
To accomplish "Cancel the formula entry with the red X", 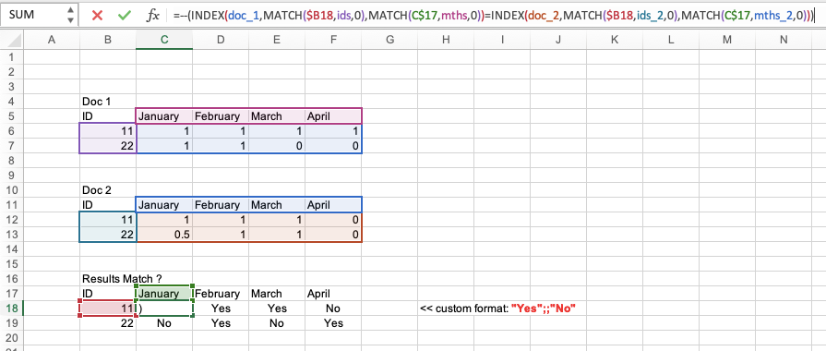I will (97, 16).
